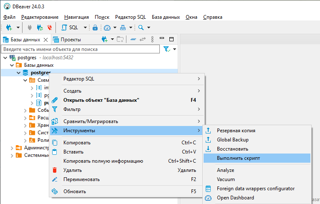Choose Вставить in context menu
This screenshot has width=320, height=204.
127,152
